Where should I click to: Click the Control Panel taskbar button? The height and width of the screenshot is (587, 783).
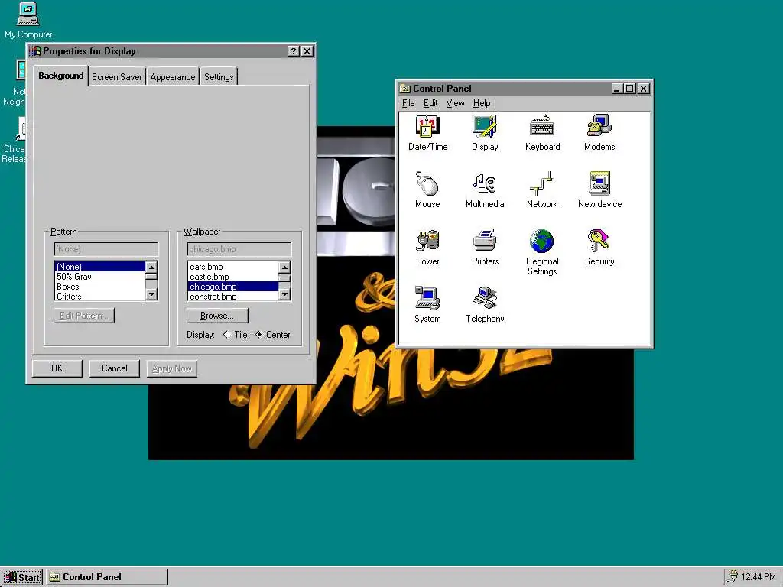tap(107, 577)
